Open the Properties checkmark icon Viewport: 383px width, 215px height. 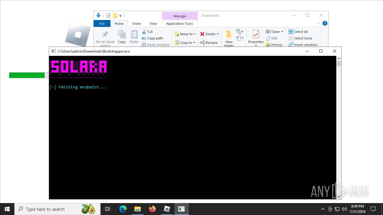tap(256, 34)
